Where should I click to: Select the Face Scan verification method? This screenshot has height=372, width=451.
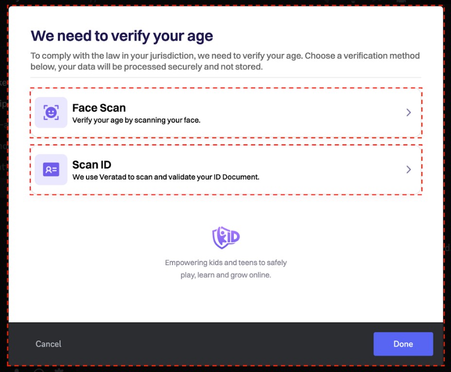(x=226, y=112)
